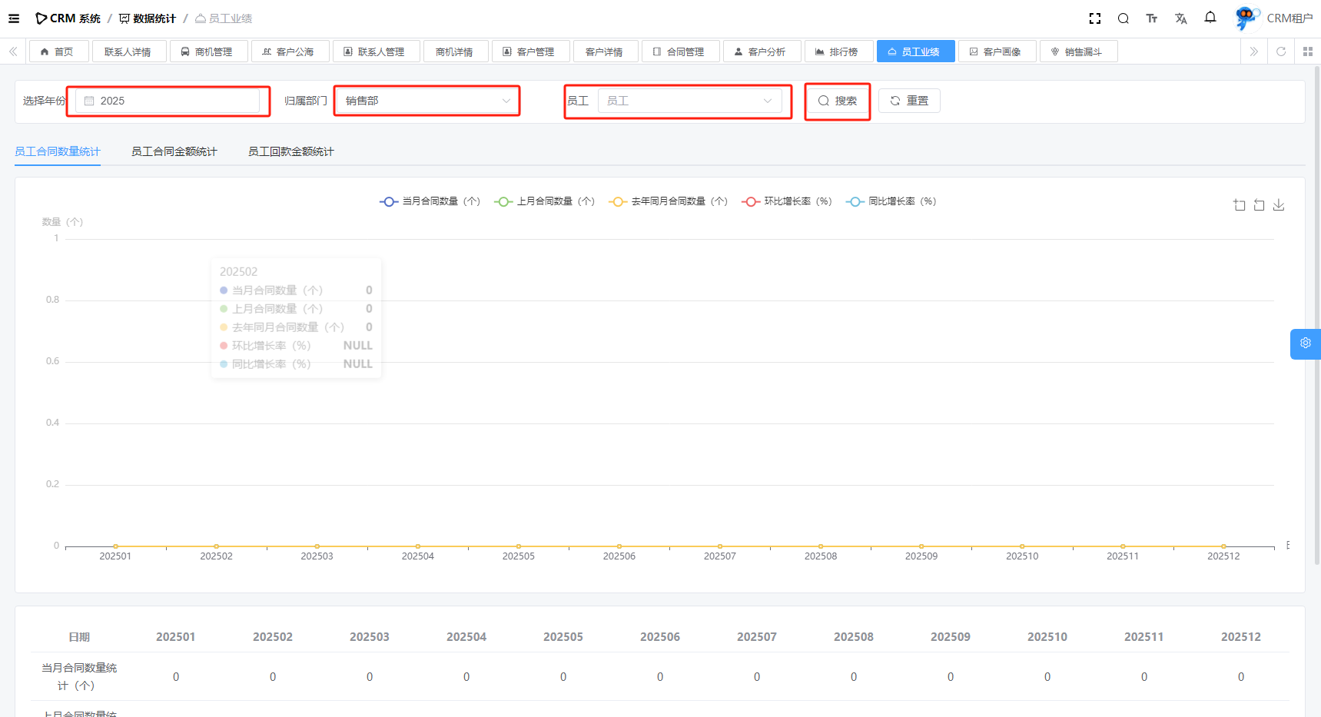This screenshot has height=717, width=1321.
Task: Activate chart area zoom tool
Action: (x=1240, y=205)
